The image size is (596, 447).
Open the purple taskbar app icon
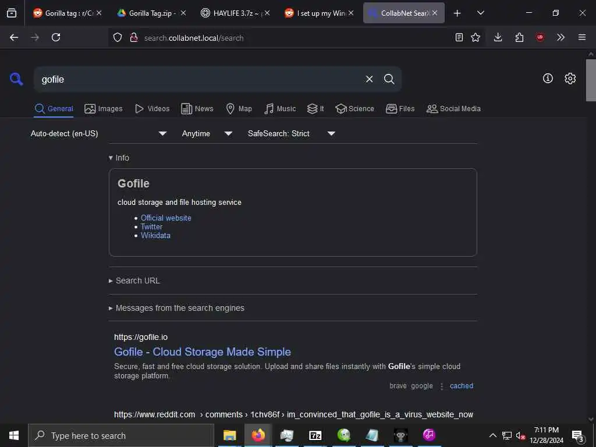[x=429, y=435]
